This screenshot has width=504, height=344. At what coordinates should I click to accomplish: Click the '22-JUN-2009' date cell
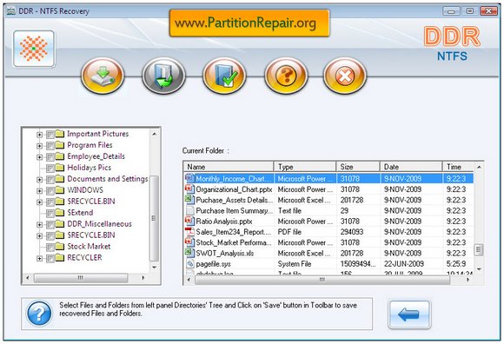pos(404,264)
